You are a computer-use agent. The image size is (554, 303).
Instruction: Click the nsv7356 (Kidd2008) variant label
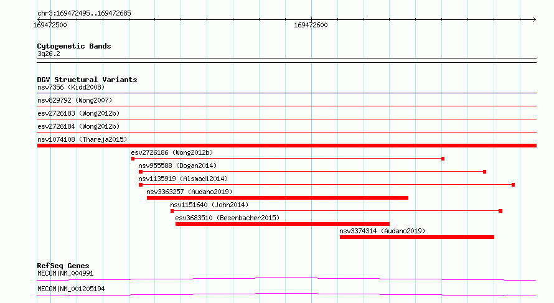71,87
